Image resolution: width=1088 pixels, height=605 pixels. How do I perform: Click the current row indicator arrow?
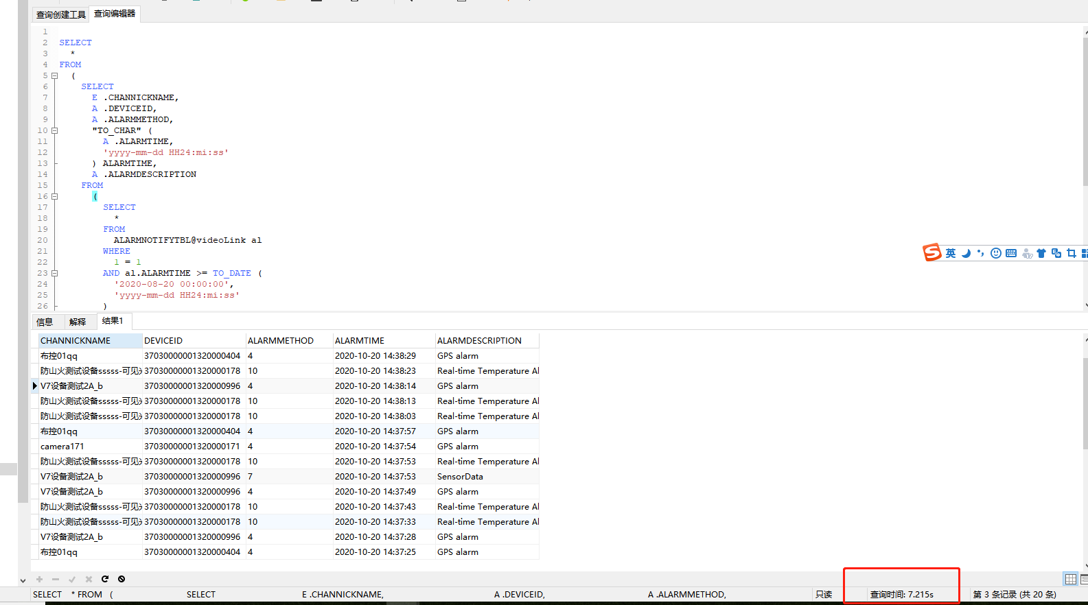tap(35, 386)
